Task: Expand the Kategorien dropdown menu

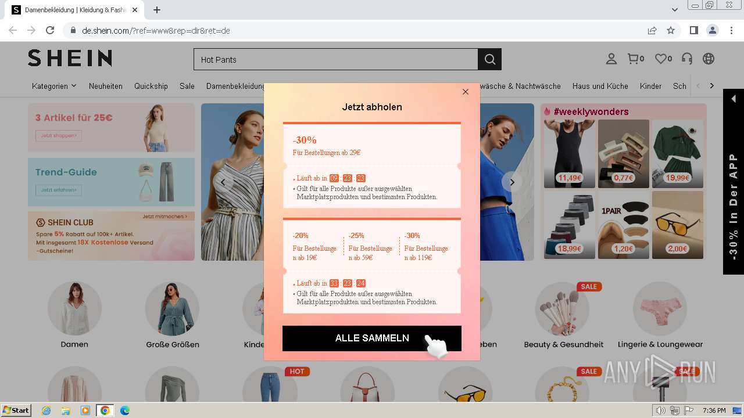Action: click(54, 86)
